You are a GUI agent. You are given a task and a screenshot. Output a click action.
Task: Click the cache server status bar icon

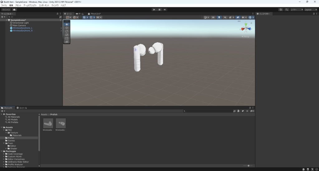308,169
